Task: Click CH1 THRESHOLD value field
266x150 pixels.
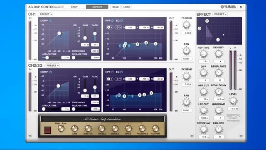Action: tap(95, 51)
